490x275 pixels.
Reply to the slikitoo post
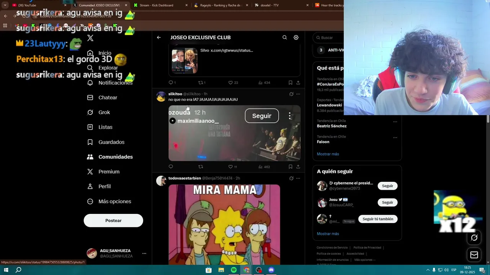(171, 167)
